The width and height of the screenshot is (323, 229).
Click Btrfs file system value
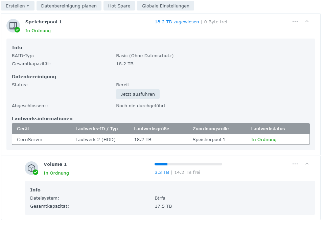coord(160,198)
